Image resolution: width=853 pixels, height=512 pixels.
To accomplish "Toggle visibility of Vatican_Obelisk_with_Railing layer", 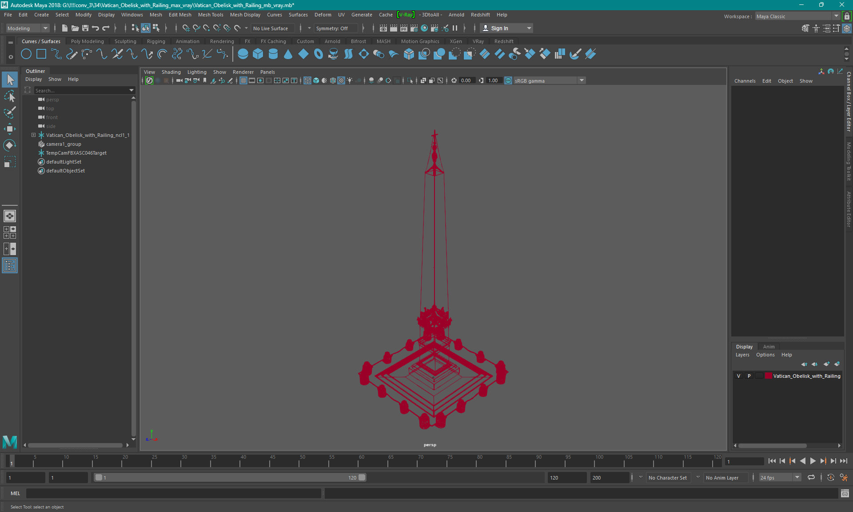I will [739, 376].
